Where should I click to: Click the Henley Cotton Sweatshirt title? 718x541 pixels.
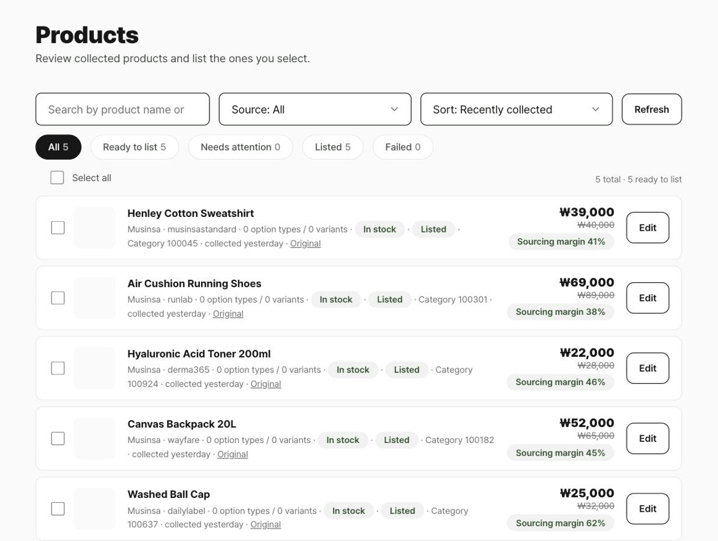[x=190, y=213]
